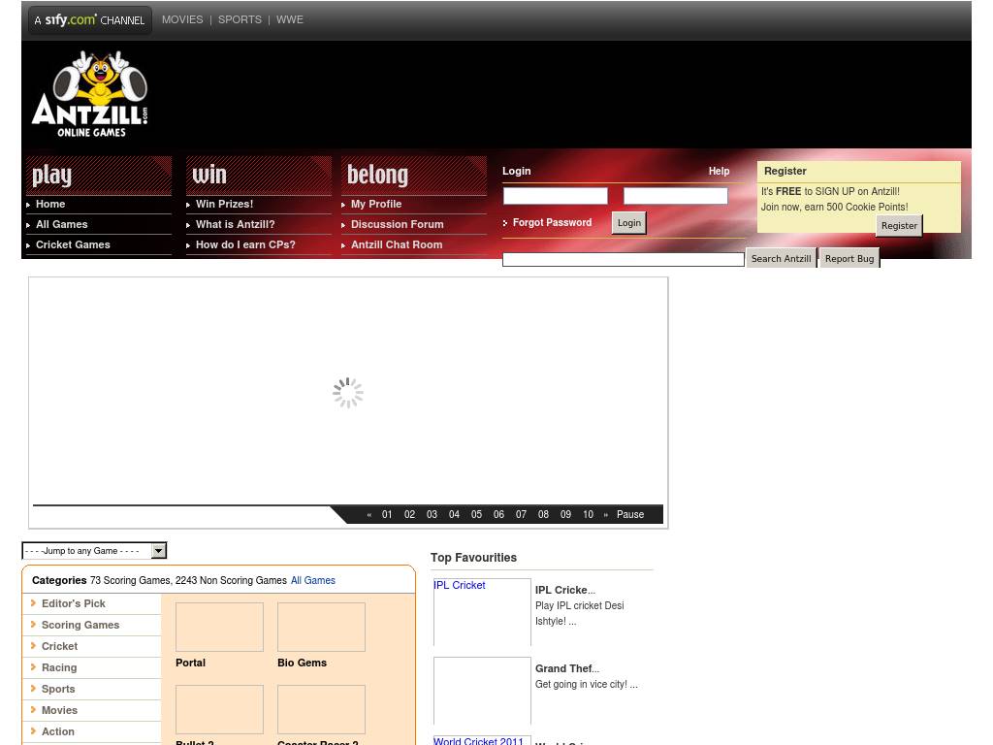
Task: Click the Grand Theft game thumbnail
Action: click(x=482, y=691)
